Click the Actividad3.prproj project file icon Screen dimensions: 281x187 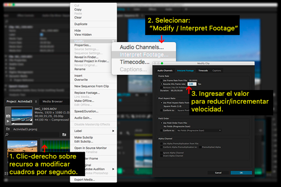tap(8, 129)
